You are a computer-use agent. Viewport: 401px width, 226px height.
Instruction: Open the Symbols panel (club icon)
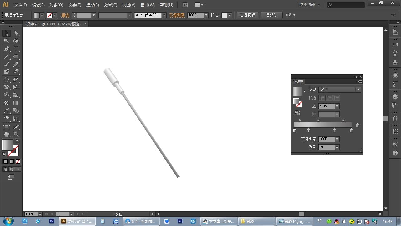pos(395,62)
